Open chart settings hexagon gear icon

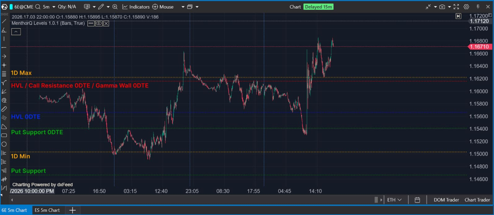coord(467,7)
